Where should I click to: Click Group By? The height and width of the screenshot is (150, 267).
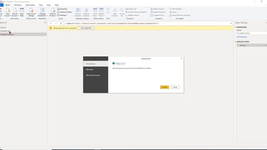coord(121,12)
